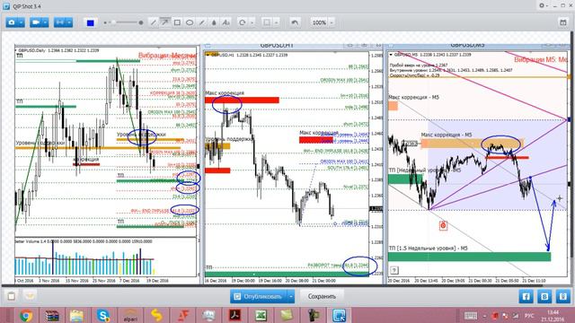Open the zoom percentage dropdown arrow
The width and height of the screenshot is (575, 323).
click(332, 22)
